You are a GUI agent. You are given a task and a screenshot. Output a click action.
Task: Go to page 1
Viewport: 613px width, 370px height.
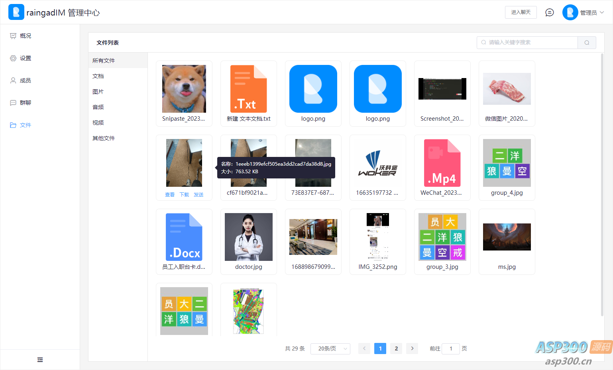click(x=380, y=348)
